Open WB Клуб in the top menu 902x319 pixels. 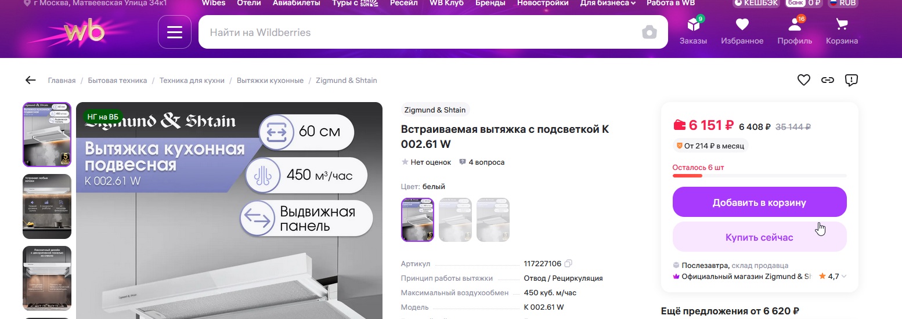coord(446,3)
